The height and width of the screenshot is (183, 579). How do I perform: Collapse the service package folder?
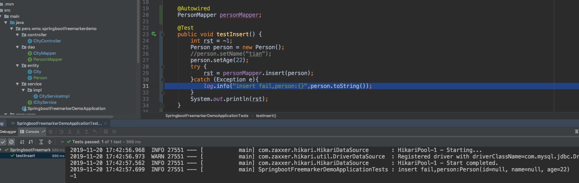coord(18,84)
